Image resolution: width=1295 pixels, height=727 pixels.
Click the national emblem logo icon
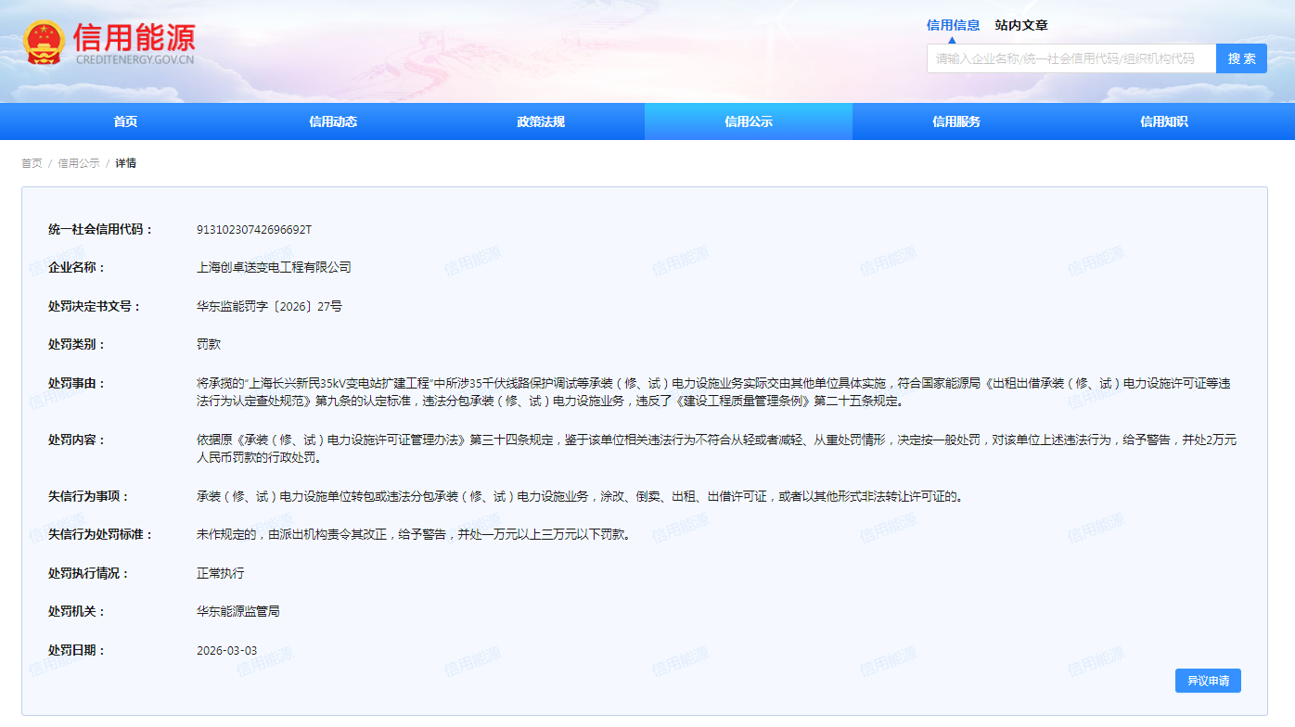pos(45,39)
